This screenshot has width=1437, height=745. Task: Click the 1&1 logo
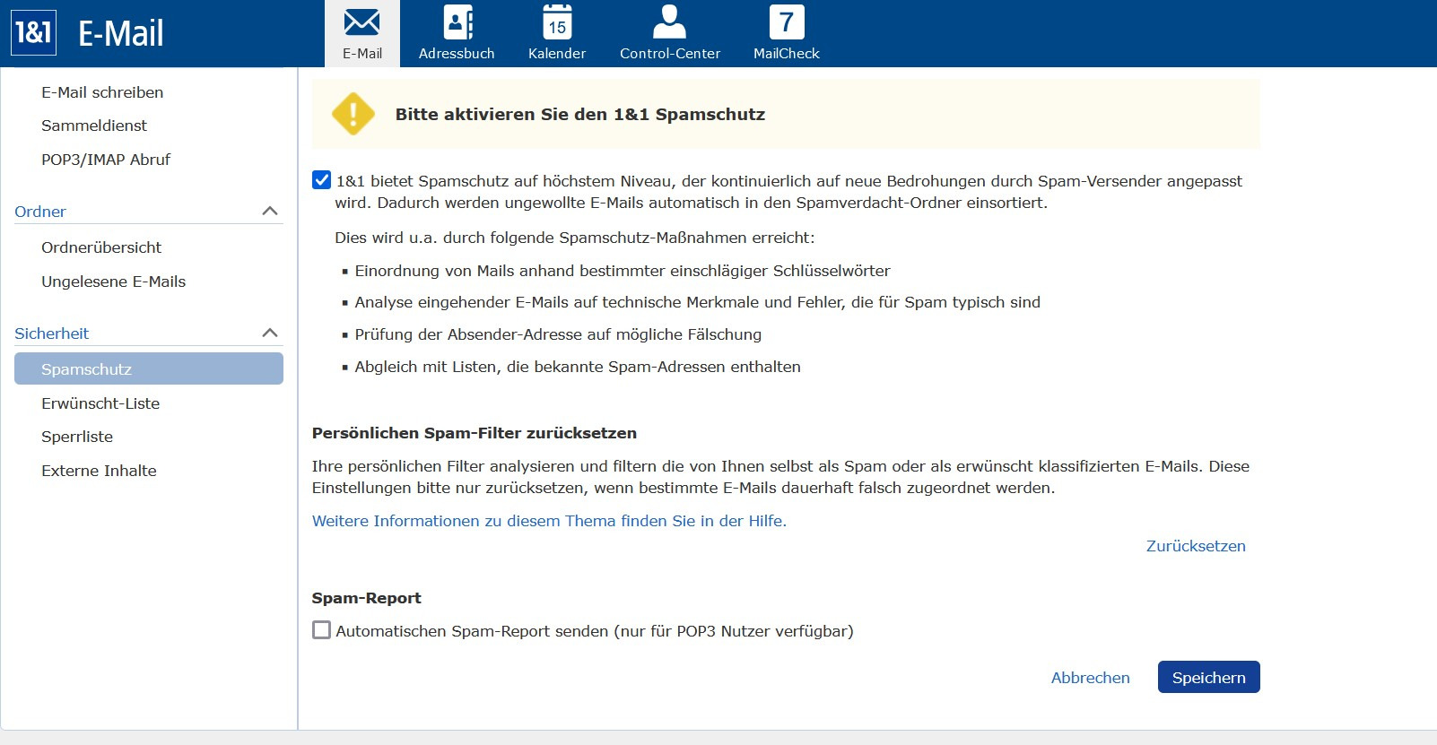pos(34,33)
